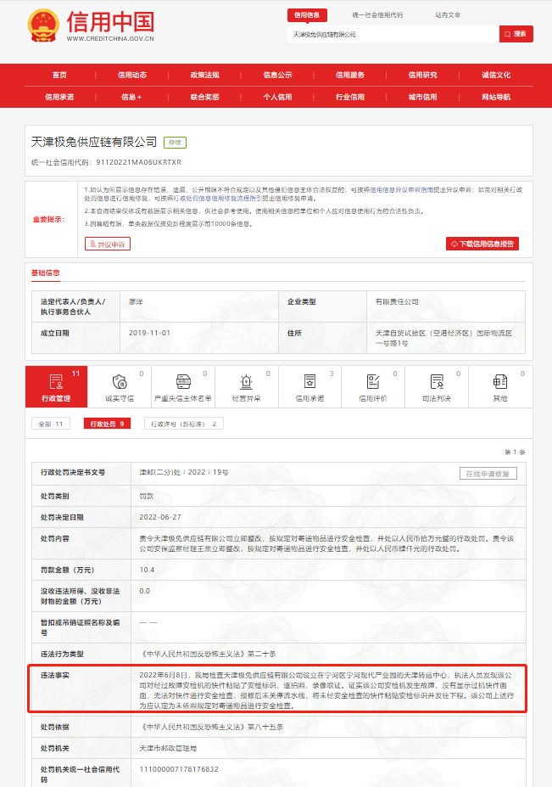The height and width of the screenshot is (787, 552).
Task: Open the 诚信文化 navigation item
Action: 496,75
